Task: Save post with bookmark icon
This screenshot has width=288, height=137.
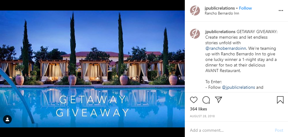Action: [x=280, y=100]
